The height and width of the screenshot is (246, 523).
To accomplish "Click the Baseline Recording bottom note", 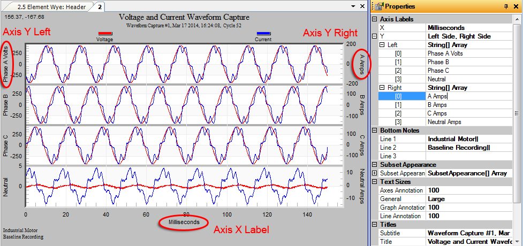I will tap(24, 237).
